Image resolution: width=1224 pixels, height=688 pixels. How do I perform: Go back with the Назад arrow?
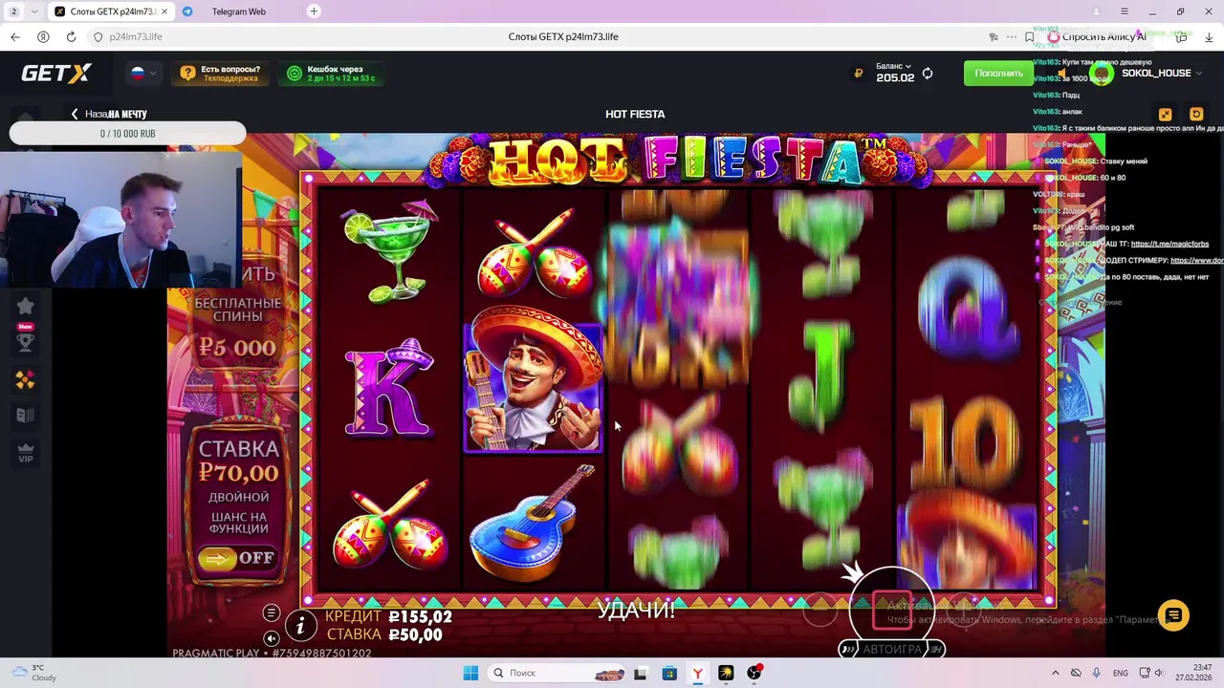[89, 114]
